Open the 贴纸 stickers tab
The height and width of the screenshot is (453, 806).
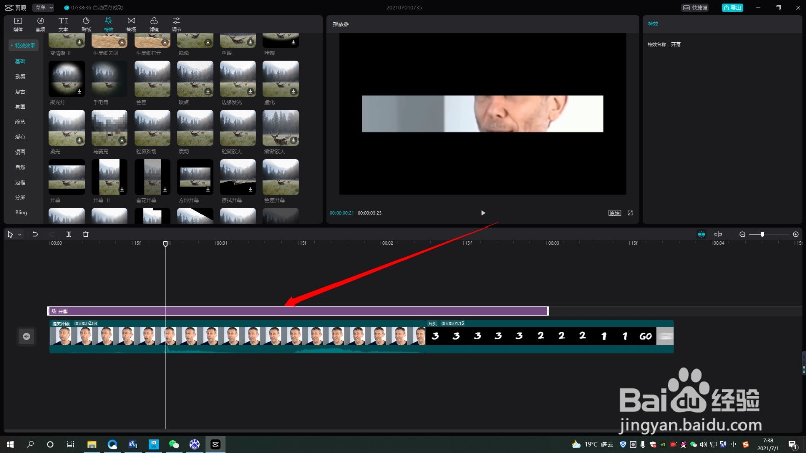[x=86, y=24]
